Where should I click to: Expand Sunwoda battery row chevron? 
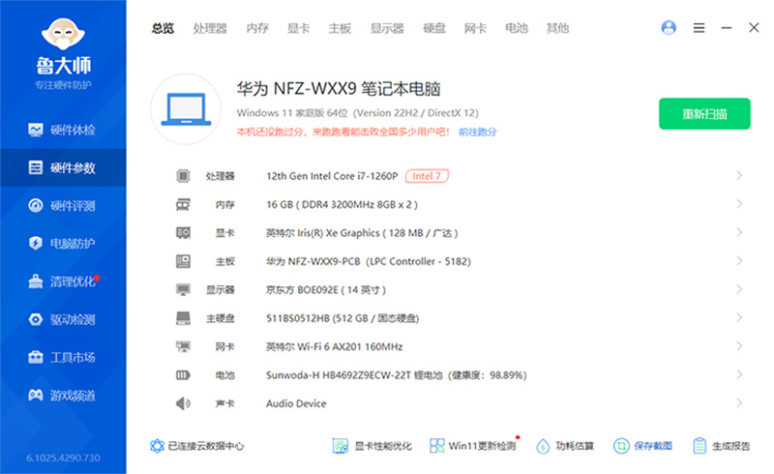[x=739, y=374]
